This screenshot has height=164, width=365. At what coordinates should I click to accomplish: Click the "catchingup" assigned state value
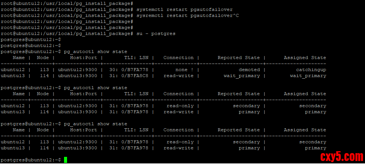pos(311,70)
